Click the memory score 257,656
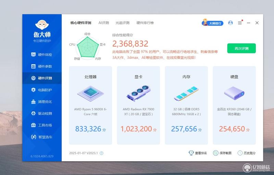This screenshot has width=274, height=175. 184,129
